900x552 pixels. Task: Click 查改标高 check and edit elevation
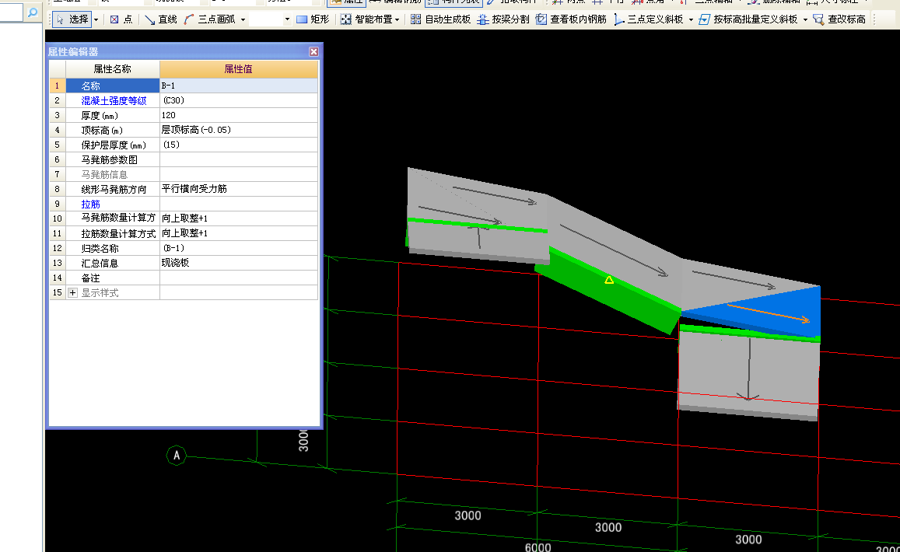(x=839, y=19)
